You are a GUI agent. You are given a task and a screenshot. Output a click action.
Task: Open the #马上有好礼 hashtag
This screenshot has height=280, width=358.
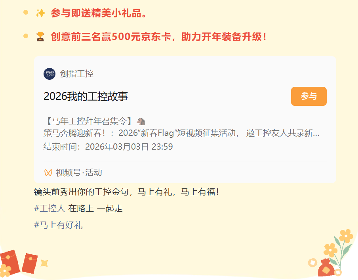pos(58,225)
